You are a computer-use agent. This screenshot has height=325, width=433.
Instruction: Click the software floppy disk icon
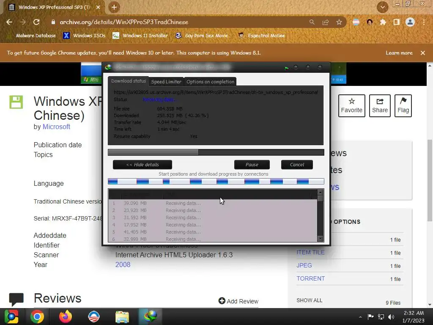pyautogui.click(x=16, y=102)
